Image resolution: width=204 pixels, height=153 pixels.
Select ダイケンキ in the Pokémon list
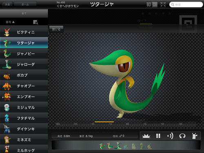[24, 129]
